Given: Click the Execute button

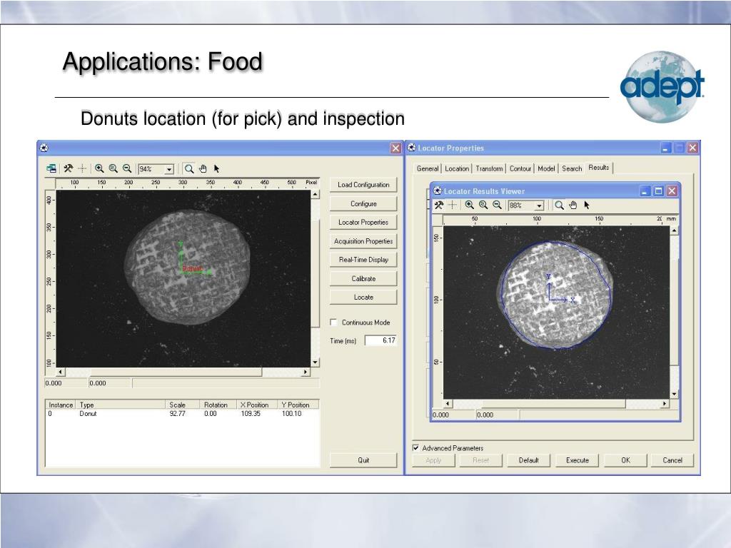Looking at the screenshot, I should pos(577,460).
